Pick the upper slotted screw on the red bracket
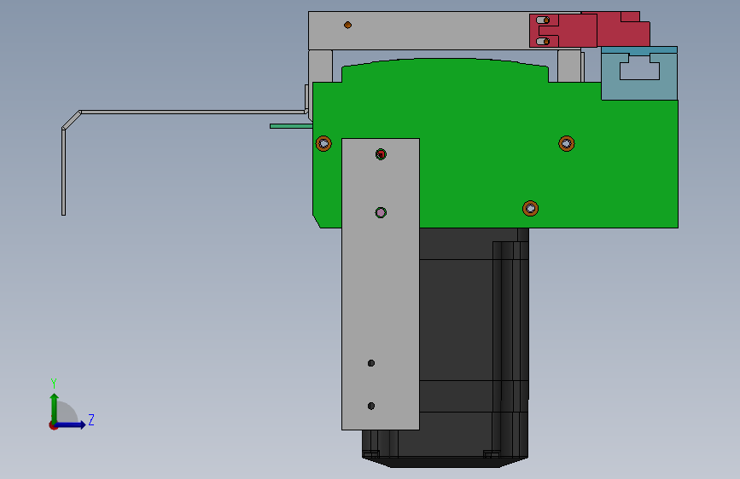The image size is (740, 479). click(x=543, y=20)
